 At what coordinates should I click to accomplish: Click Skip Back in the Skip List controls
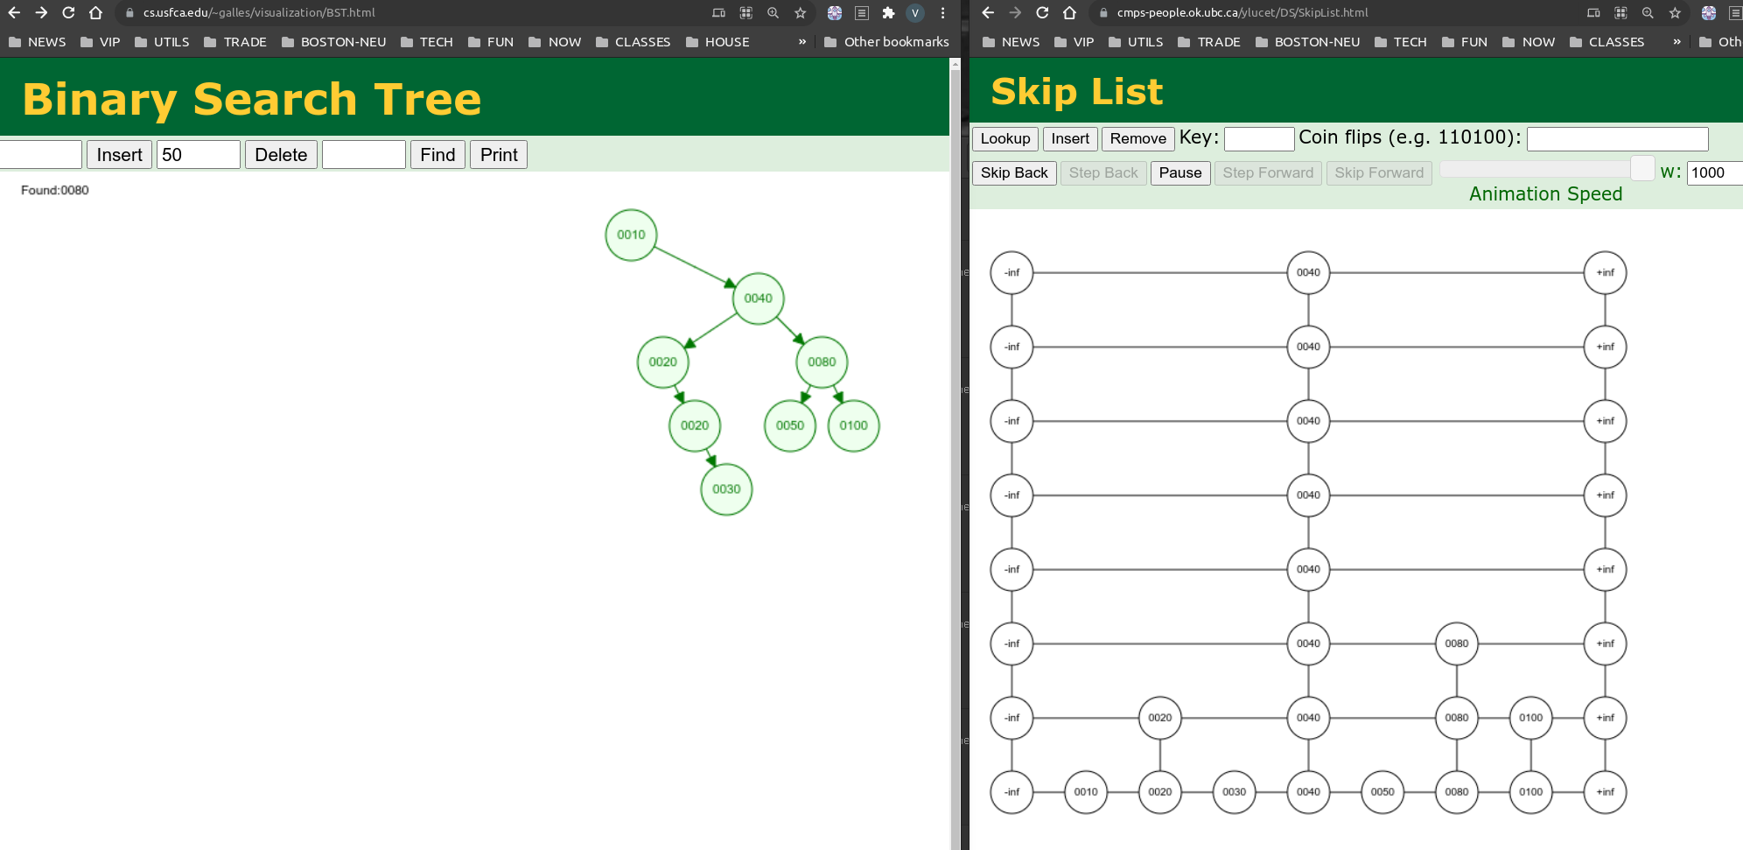[1013, 173]
